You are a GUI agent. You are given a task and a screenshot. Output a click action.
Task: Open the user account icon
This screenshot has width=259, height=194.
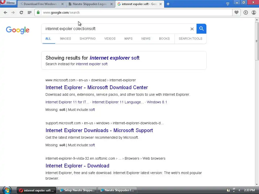click(254, 13)
